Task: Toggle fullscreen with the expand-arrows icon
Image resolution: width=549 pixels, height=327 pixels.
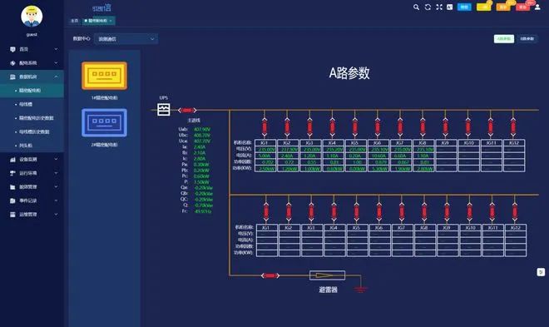Action: (x=439, y=7)
